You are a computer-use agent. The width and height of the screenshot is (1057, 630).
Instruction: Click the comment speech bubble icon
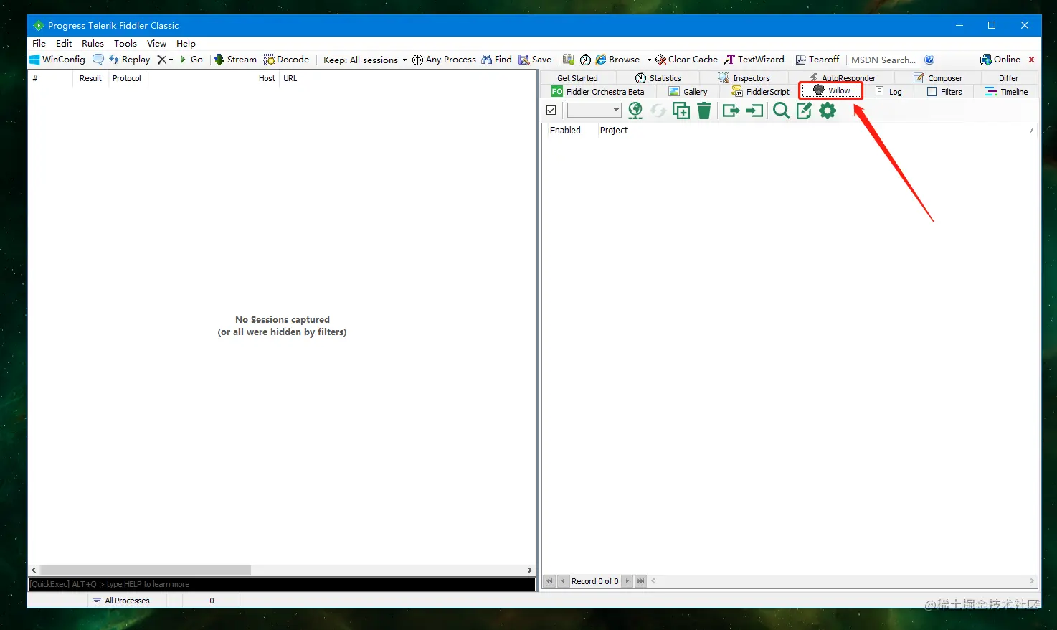pyautogui.click(x=98, y=60)
